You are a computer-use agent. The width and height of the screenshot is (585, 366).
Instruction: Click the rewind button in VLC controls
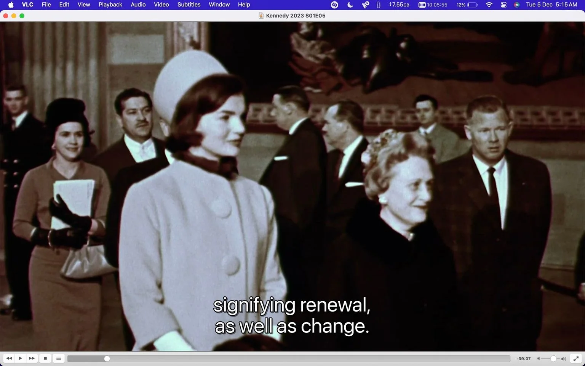[x=9, y=358]
